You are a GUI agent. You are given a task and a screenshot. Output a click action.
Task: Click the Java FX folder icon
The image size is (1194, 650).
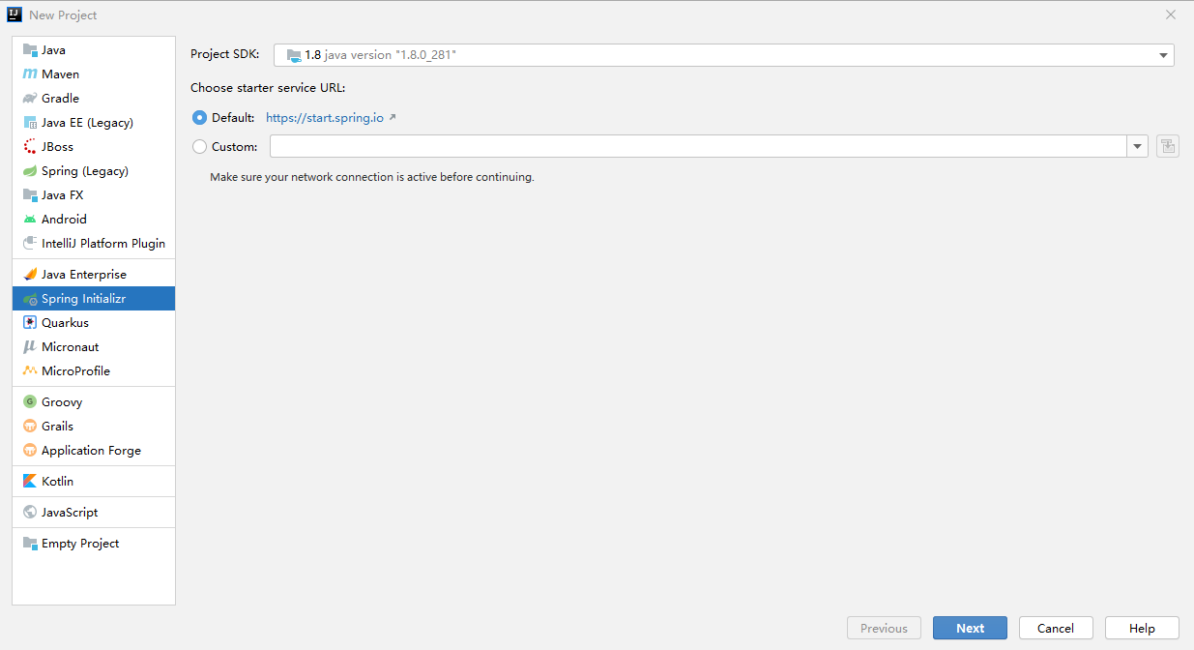[30, 195]
